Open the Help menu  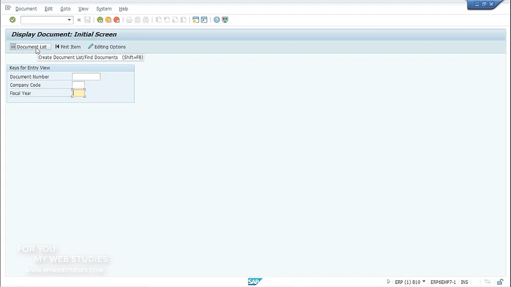point(123,9)
